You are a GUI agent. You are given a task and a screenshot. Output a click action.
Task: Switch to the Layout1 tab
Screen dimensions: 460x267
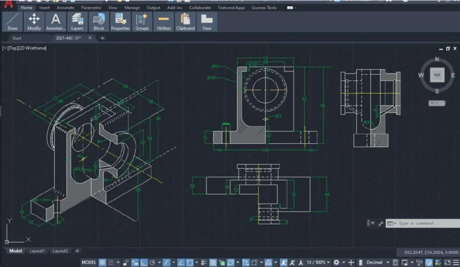tap(37, 251)
